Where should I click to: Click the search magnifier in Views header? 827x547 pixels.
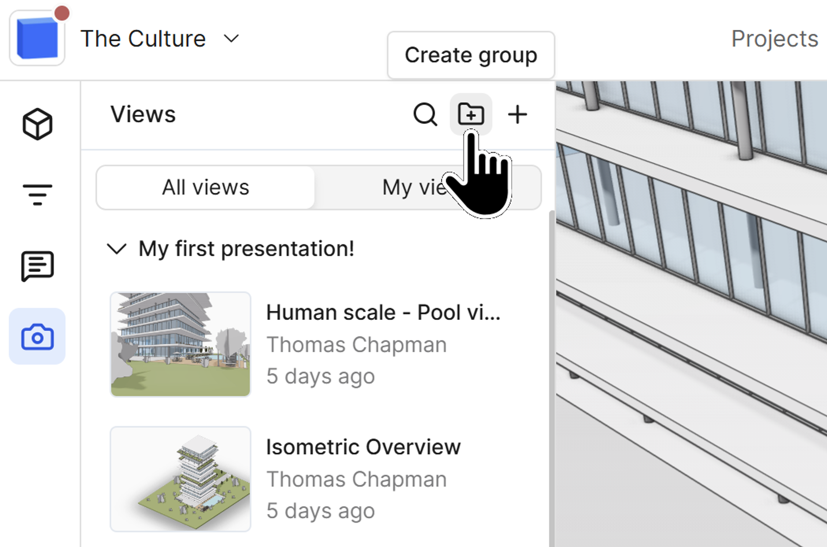tap(425, 114)
